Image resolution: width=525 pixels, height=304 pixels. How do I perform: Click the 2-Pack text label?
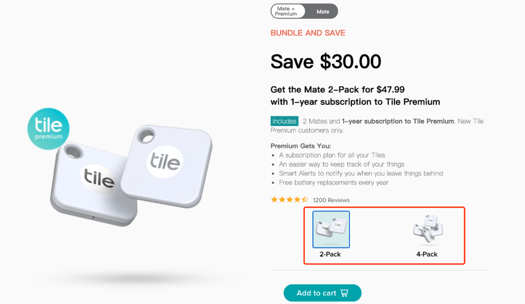pyautogui.click(x=330, y=254)
